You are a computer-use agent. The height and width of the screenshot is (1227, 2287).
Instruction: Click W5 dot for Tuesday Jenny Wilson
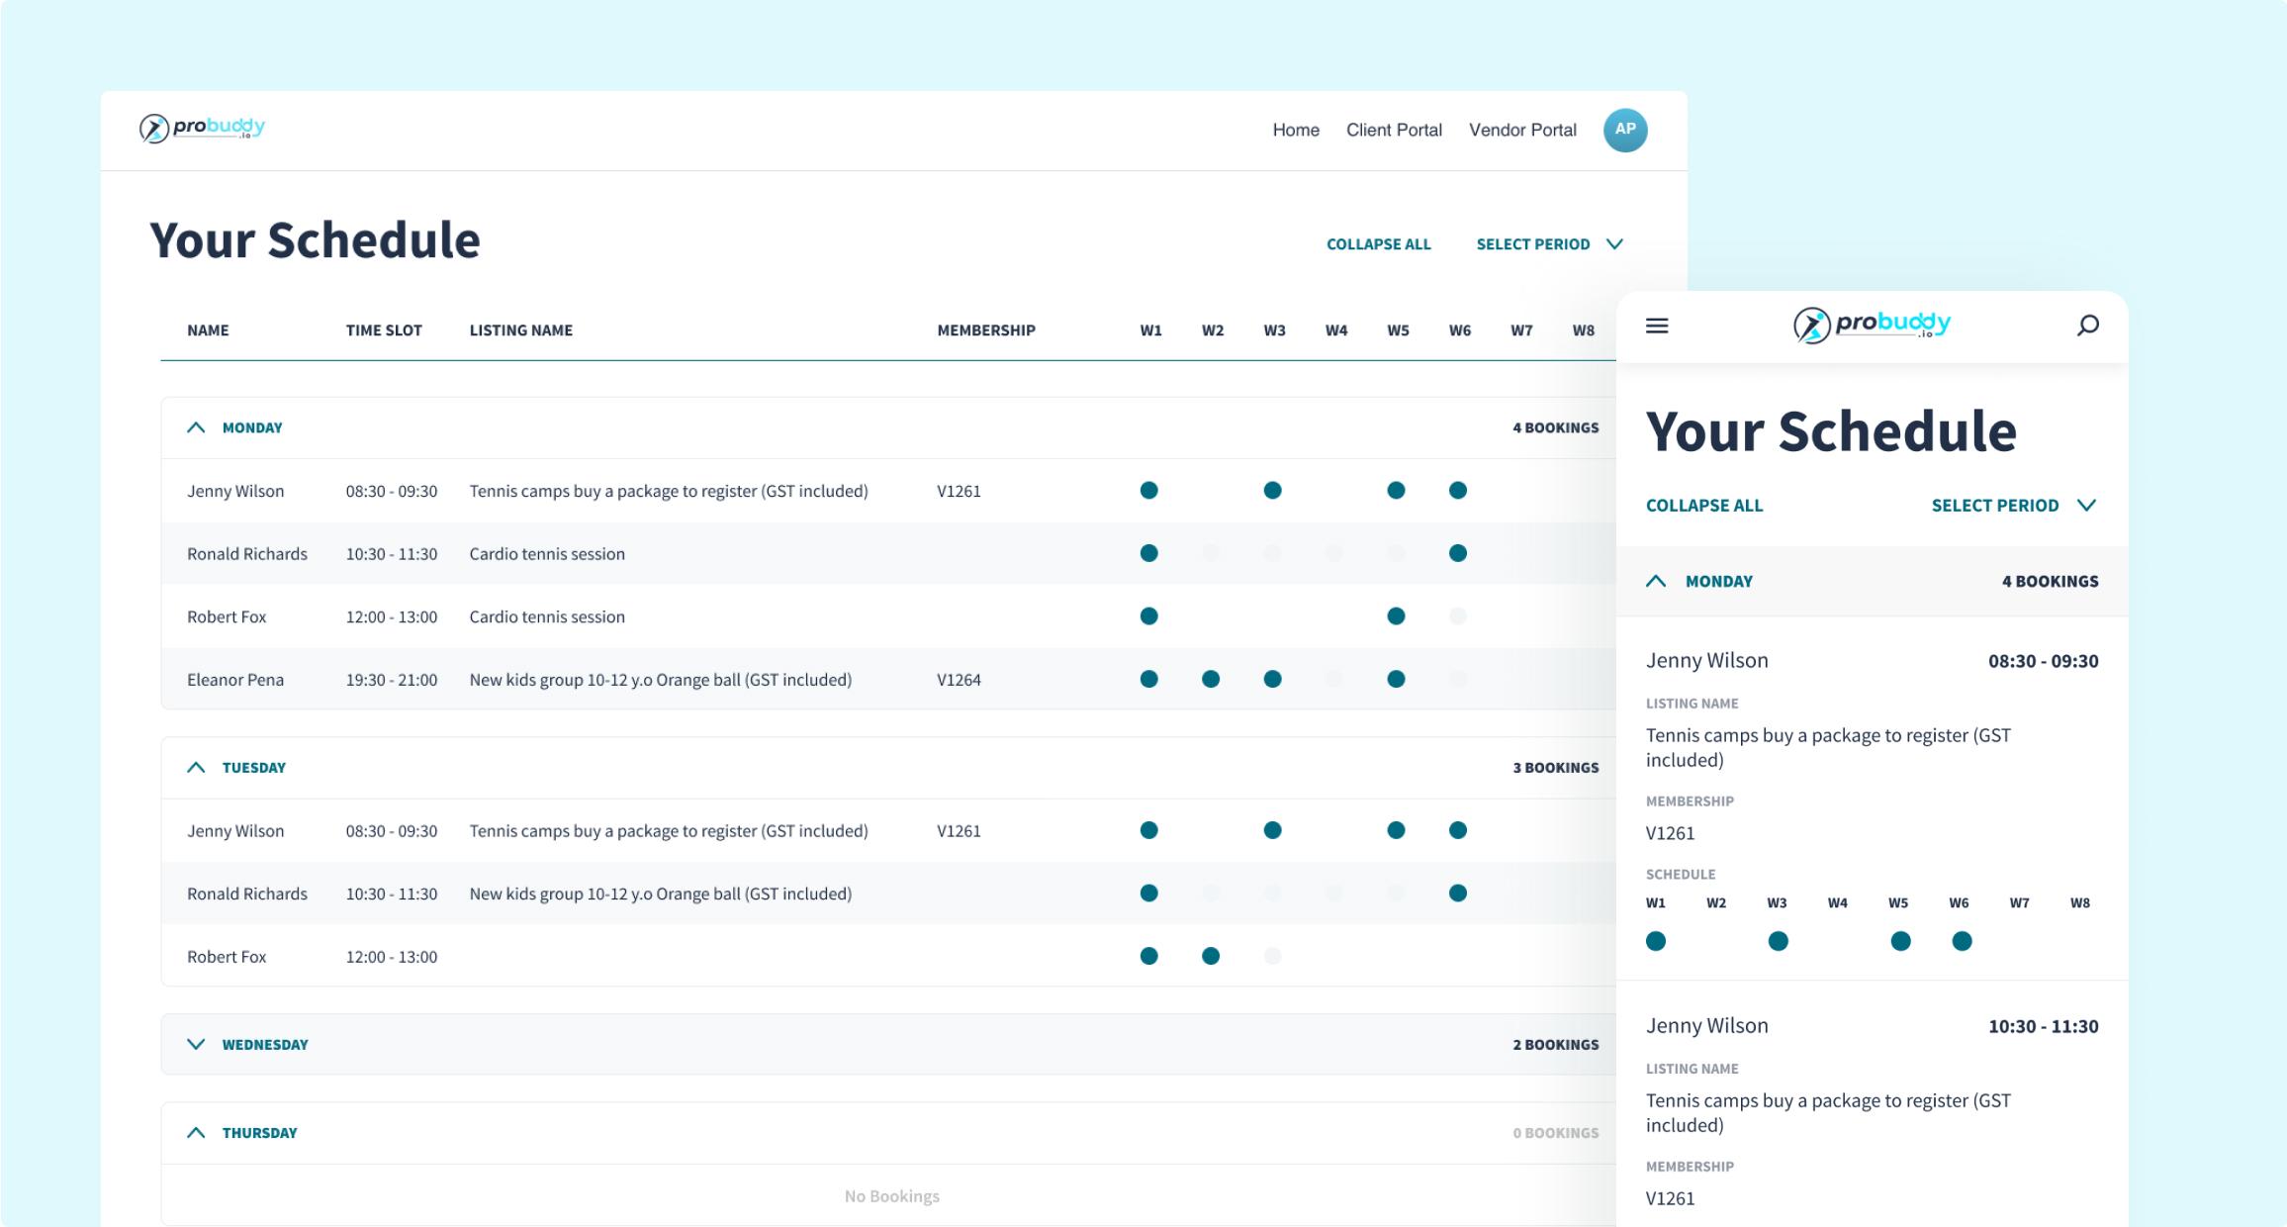(1396, 830)
